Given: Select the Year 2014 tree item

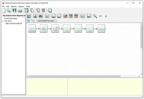Looking at the screenshot, I should tap(8, 21).
